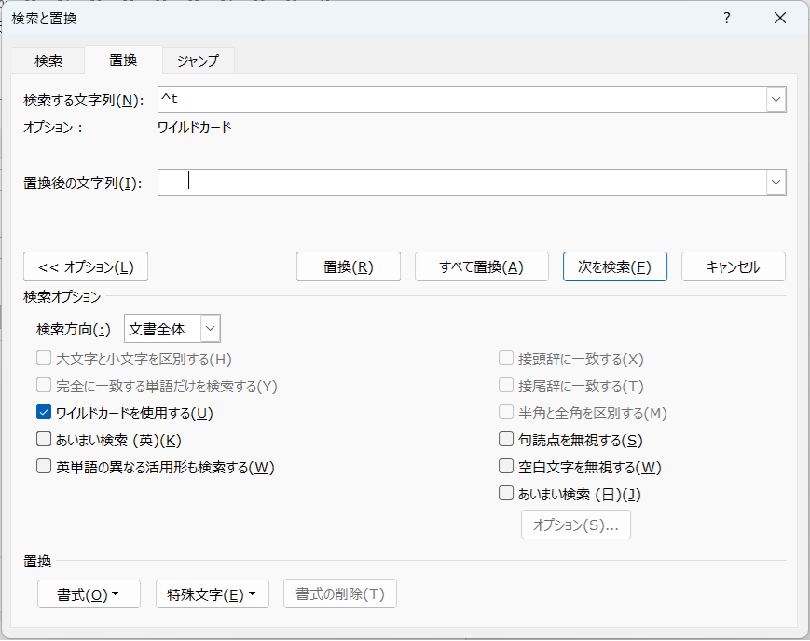Open the 特殊文字(E) menu button
The width and height of the screenshot is (810, 641).
click(x=212, y=594)
